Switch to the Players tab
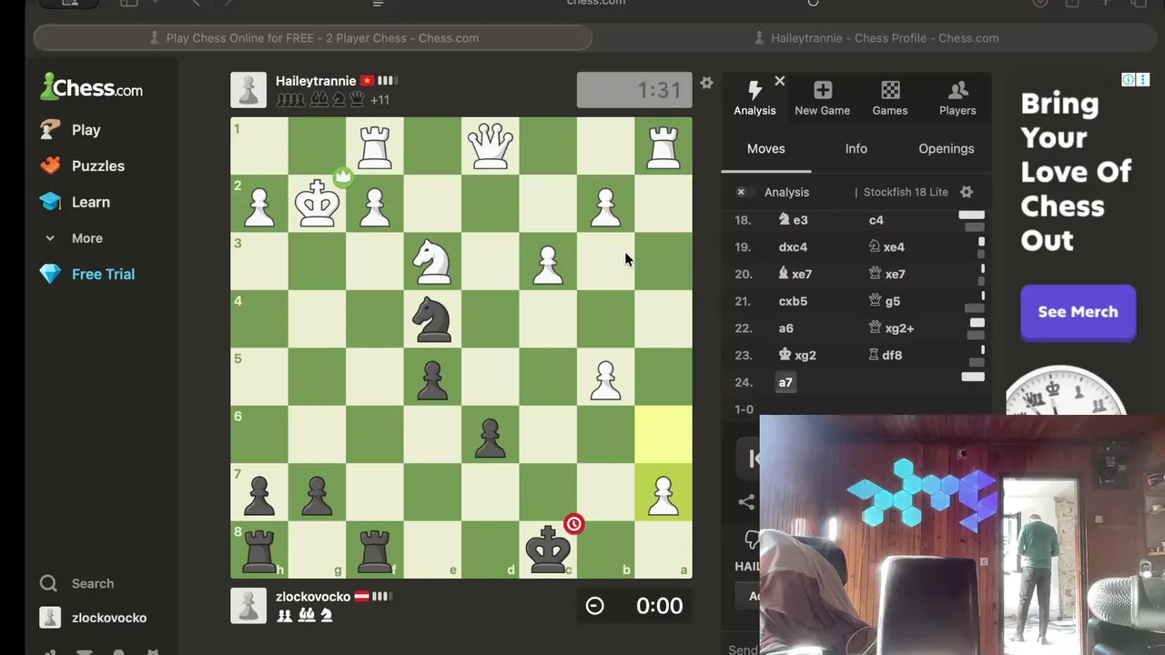The width and height of the screenshot is (1165, 655). pyautogui.click(x=957, y=97)
